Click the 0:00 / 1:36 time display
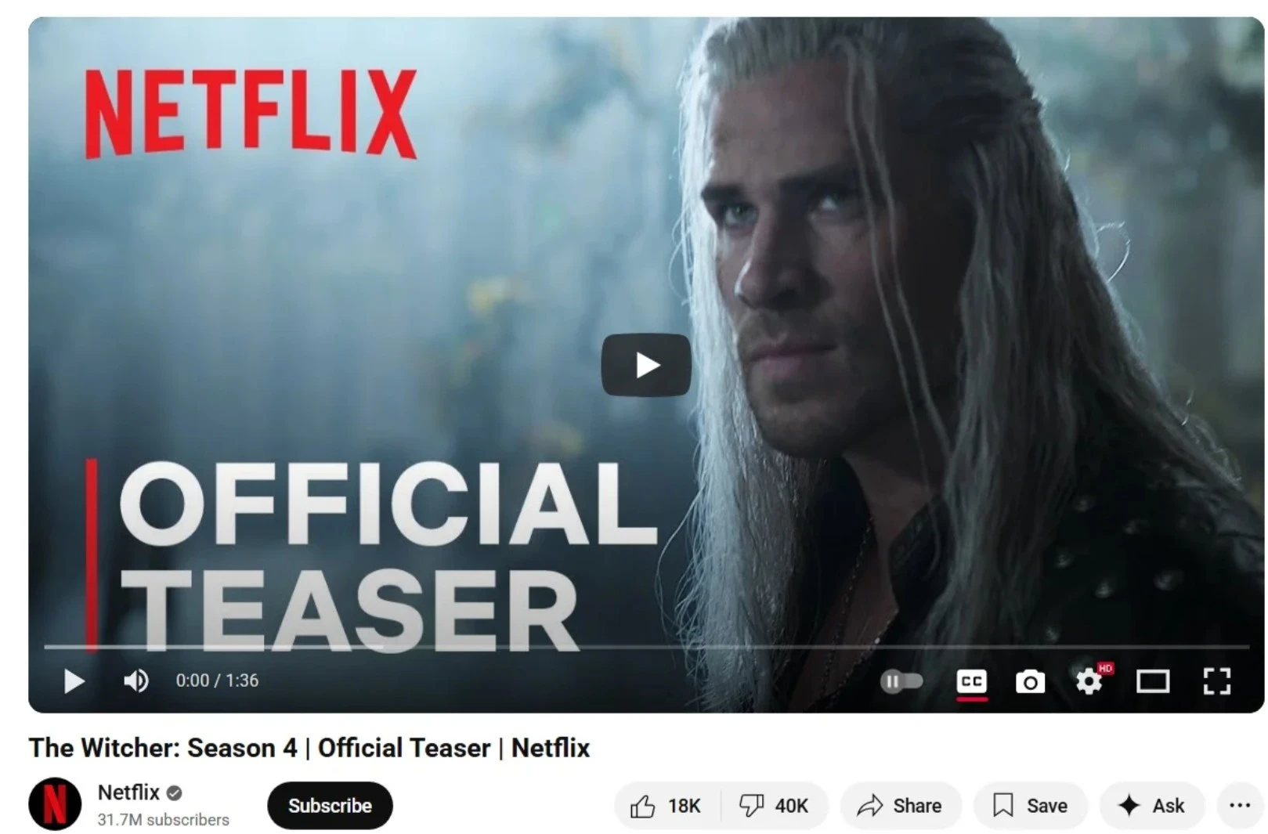The width and height of the screenshot is (1268, 834). pyautogui.click(x=217, y=681)
